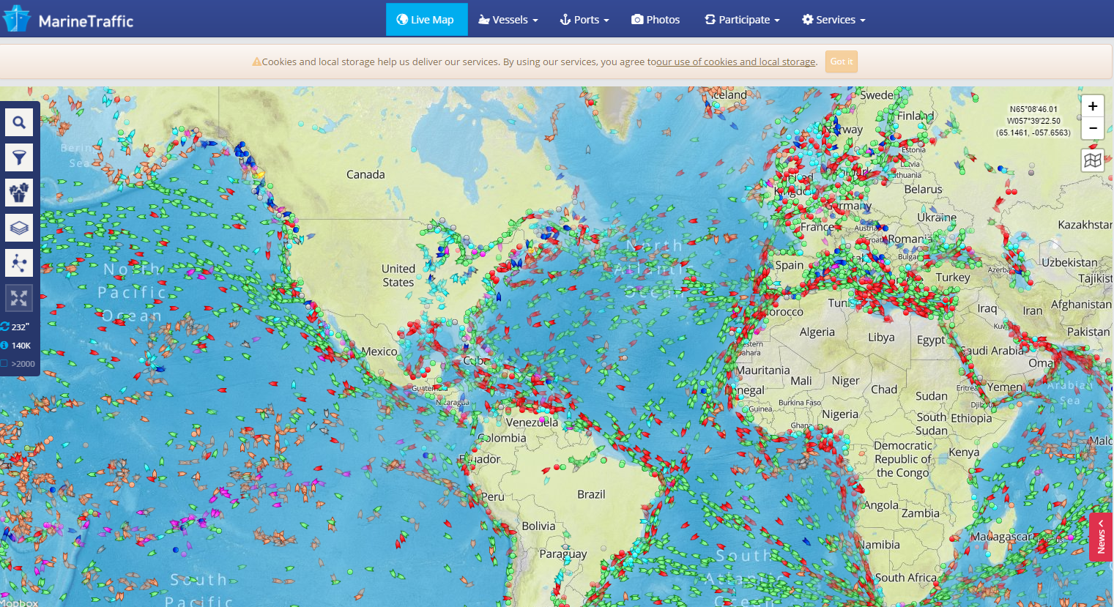This screenshot has width=1114, height=607.
Task: Open the My Fleets ships icon
Action: click(x=19, y=193)
